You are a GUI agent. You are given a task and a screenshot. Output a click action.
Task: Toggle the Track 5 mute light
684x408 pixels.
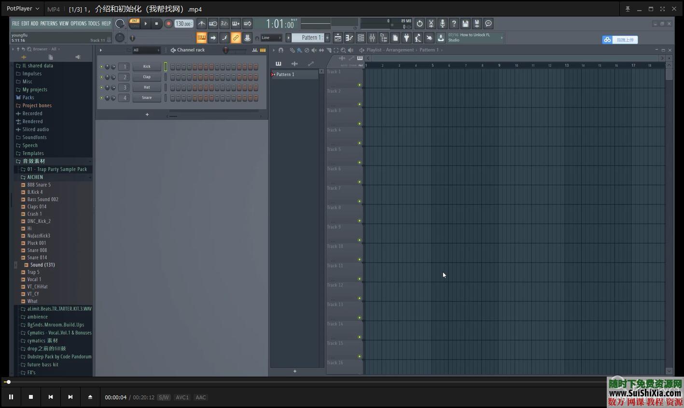tap(359, 163)
